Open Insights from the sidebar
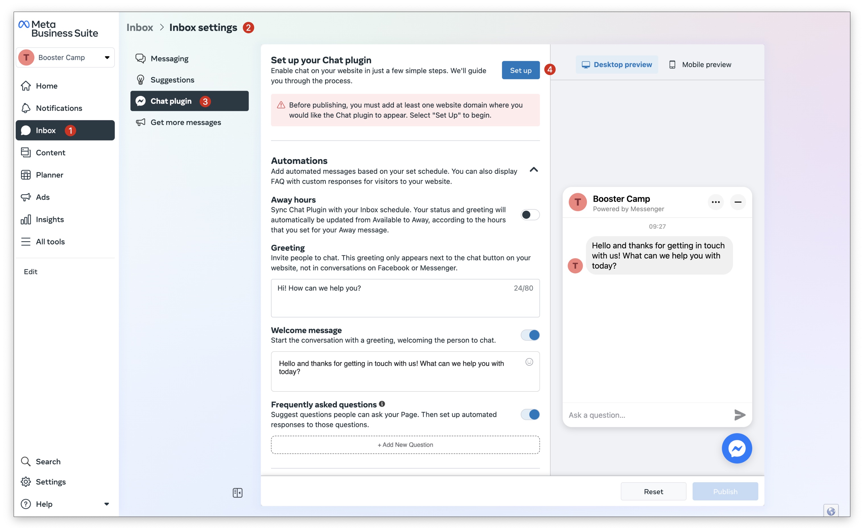 coord(49,219)
